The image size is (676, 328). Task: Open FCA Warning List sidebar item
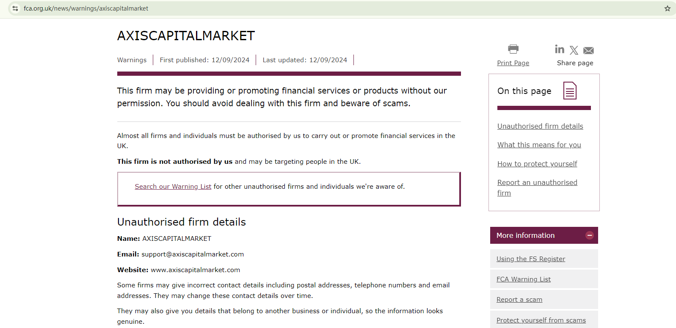point(523,279)
